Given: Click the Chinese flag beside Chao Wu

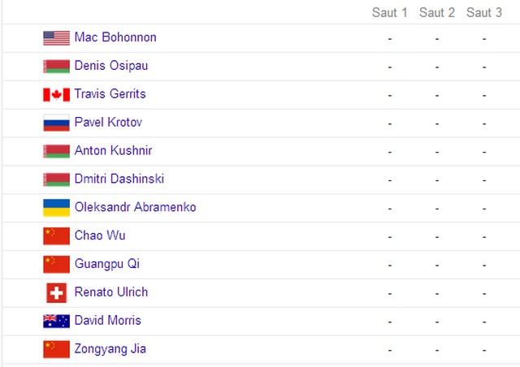Looking at the screenshot, I should tap(56, 236).
